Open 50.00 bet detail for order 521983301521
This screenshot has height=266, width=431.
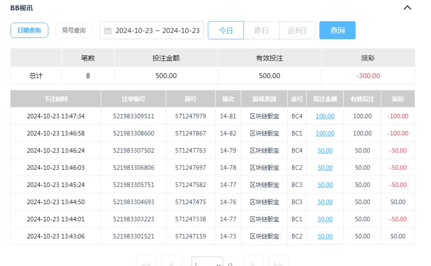(325, 236)
